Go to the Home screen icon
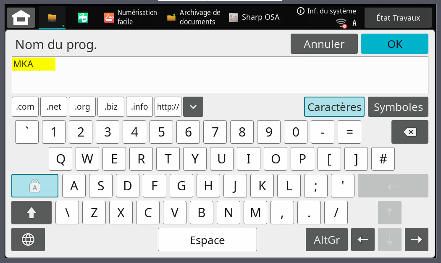The width and height of the screenshot is (441, 263). [x=21, y=18]
